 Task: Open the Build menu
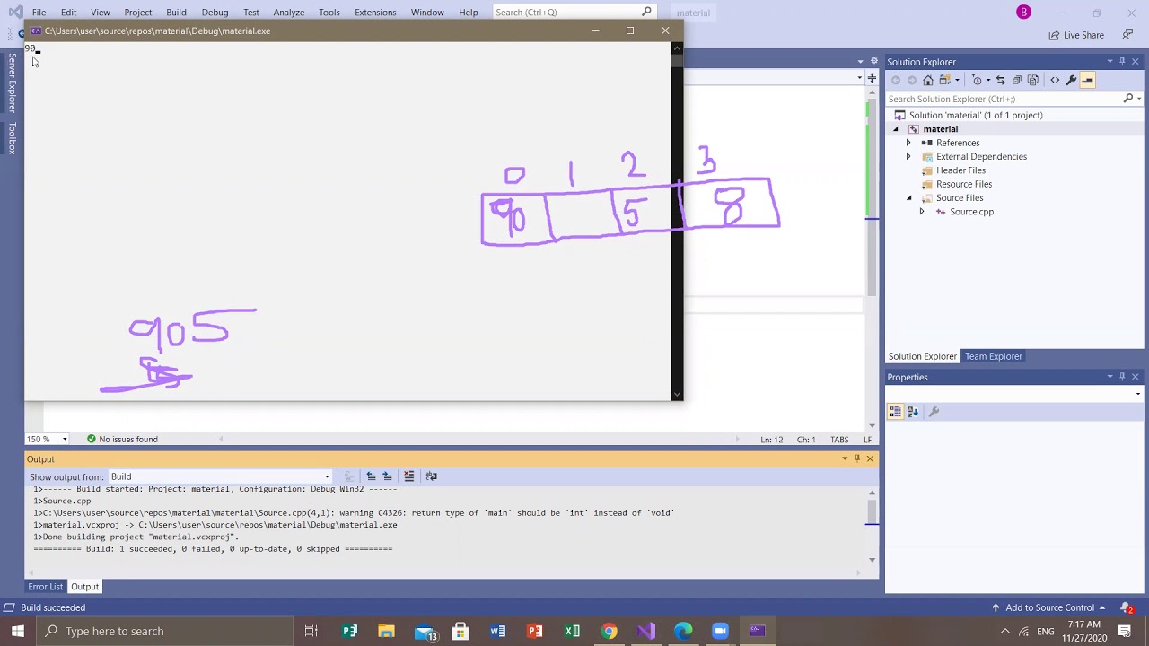point(176,12)
